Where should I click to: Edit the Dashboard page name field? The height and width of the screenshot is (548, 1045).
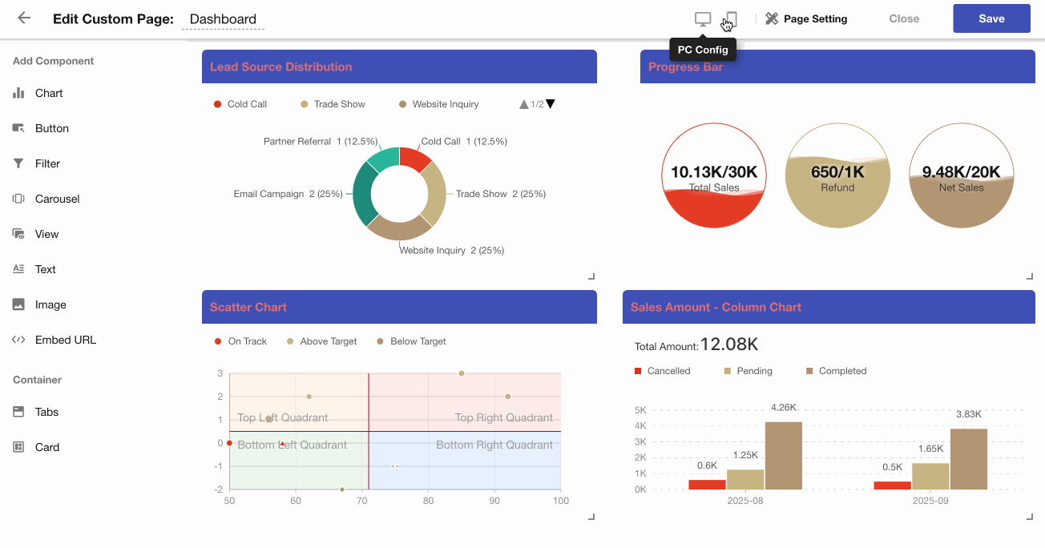click(224, 19)
